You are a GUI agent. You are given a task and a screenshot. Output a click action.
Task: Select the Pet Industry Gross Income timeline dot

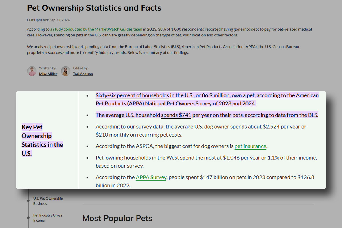point(28,217)
